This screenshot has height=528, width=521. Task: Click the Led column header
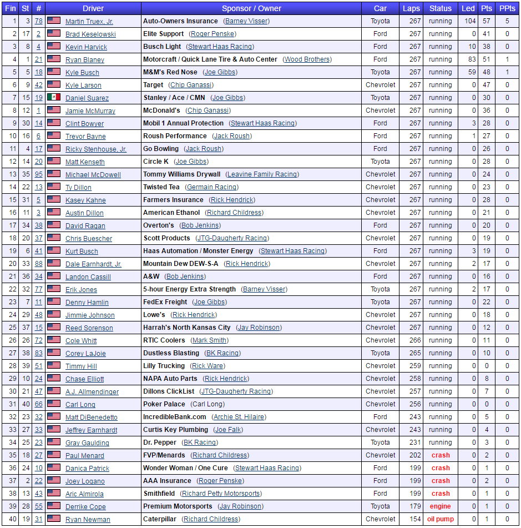[468, 8]
